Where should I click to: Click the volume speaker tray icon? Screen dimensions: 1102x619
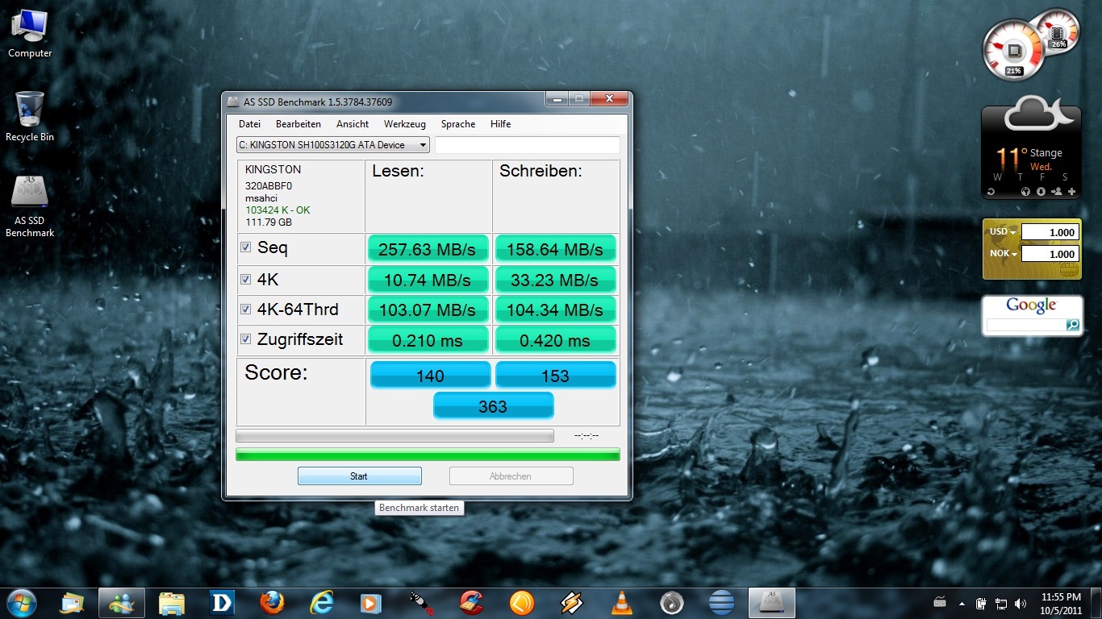click(1021, 602)
